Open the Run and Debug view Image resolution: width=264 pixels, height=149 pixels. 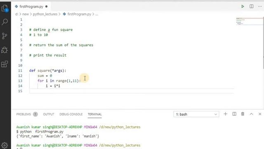(5, 50)
